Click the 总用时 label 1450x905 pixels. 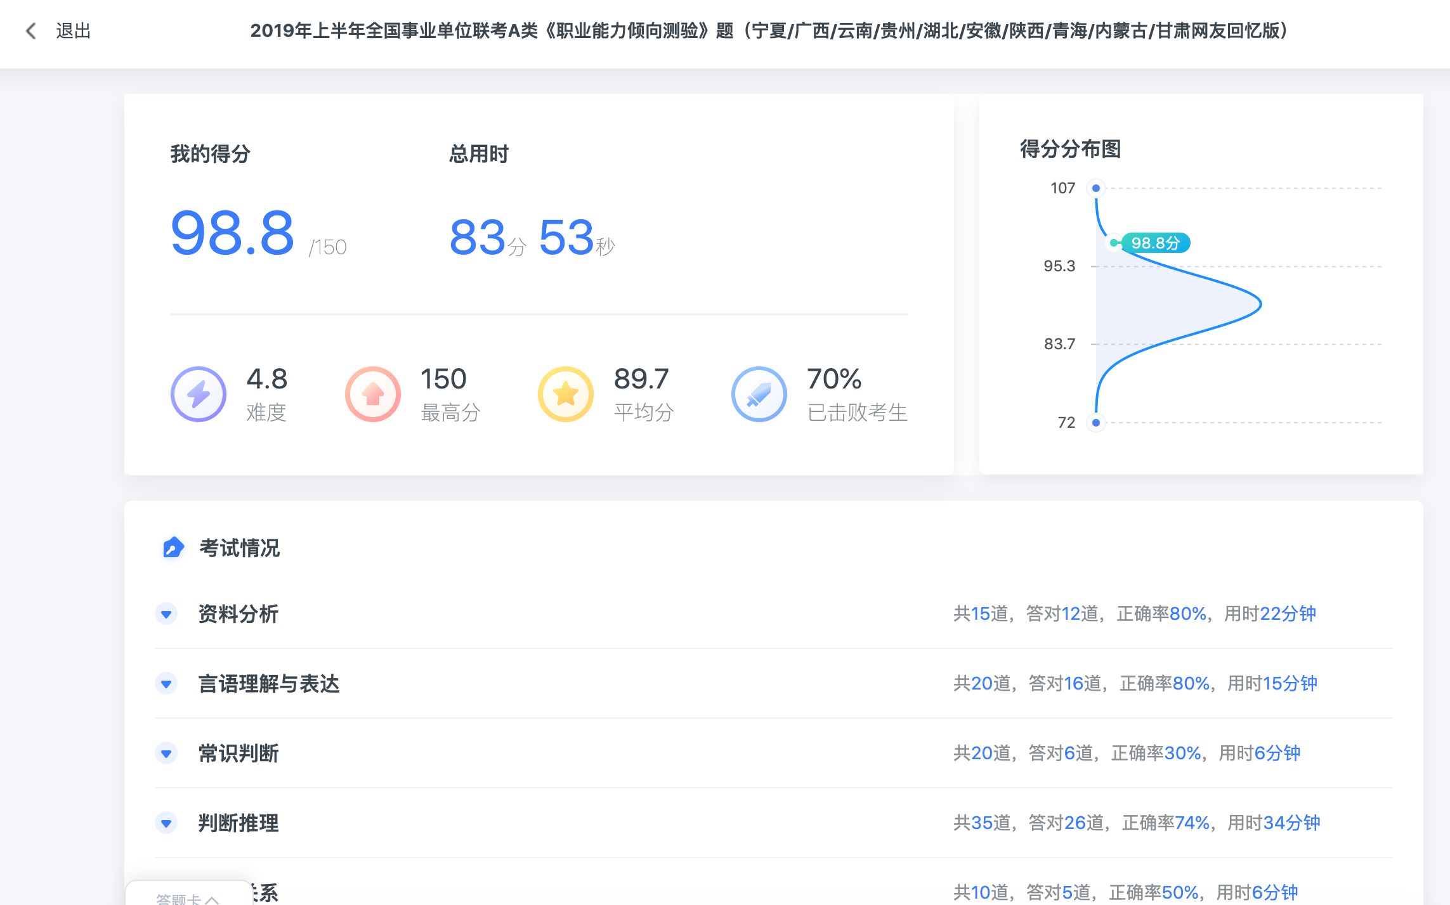coord(479,153)
